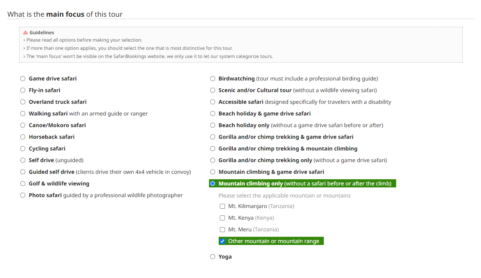Choose Horseback safari as tour focus

point(23,137)
